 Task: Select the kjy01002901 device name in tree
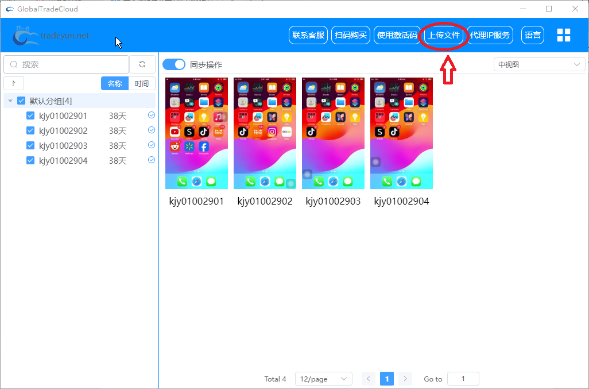pyautogui.click(x=63, y=115)
